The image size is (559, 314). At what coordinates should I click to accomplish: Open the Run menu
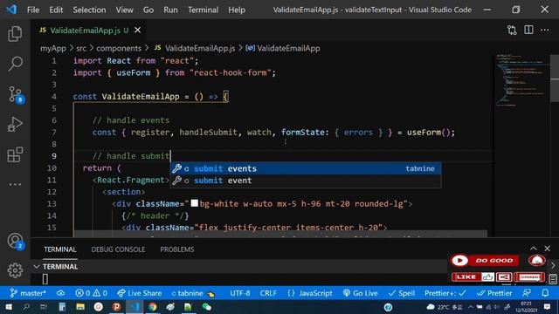coord(170,10)
